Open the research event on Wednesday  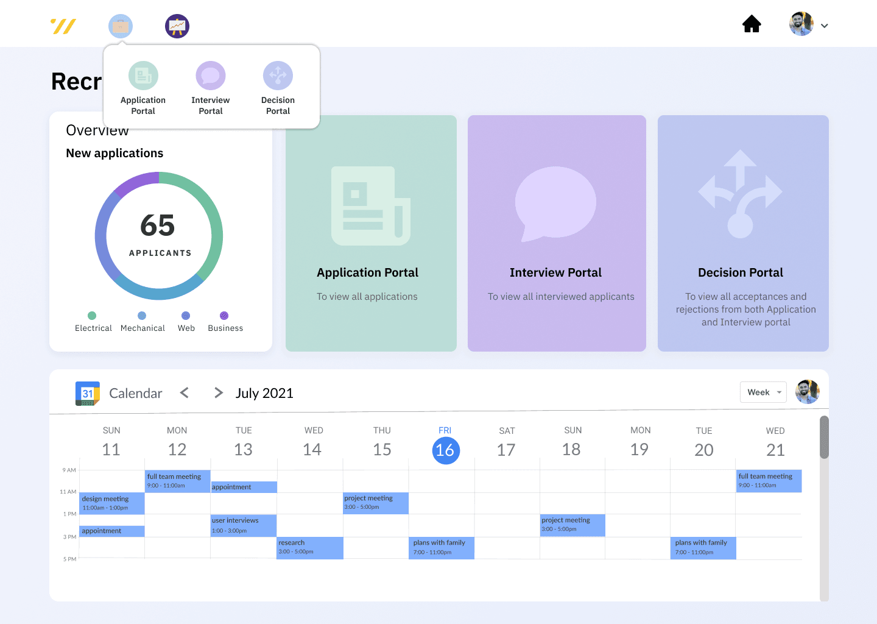coord(310,548)
